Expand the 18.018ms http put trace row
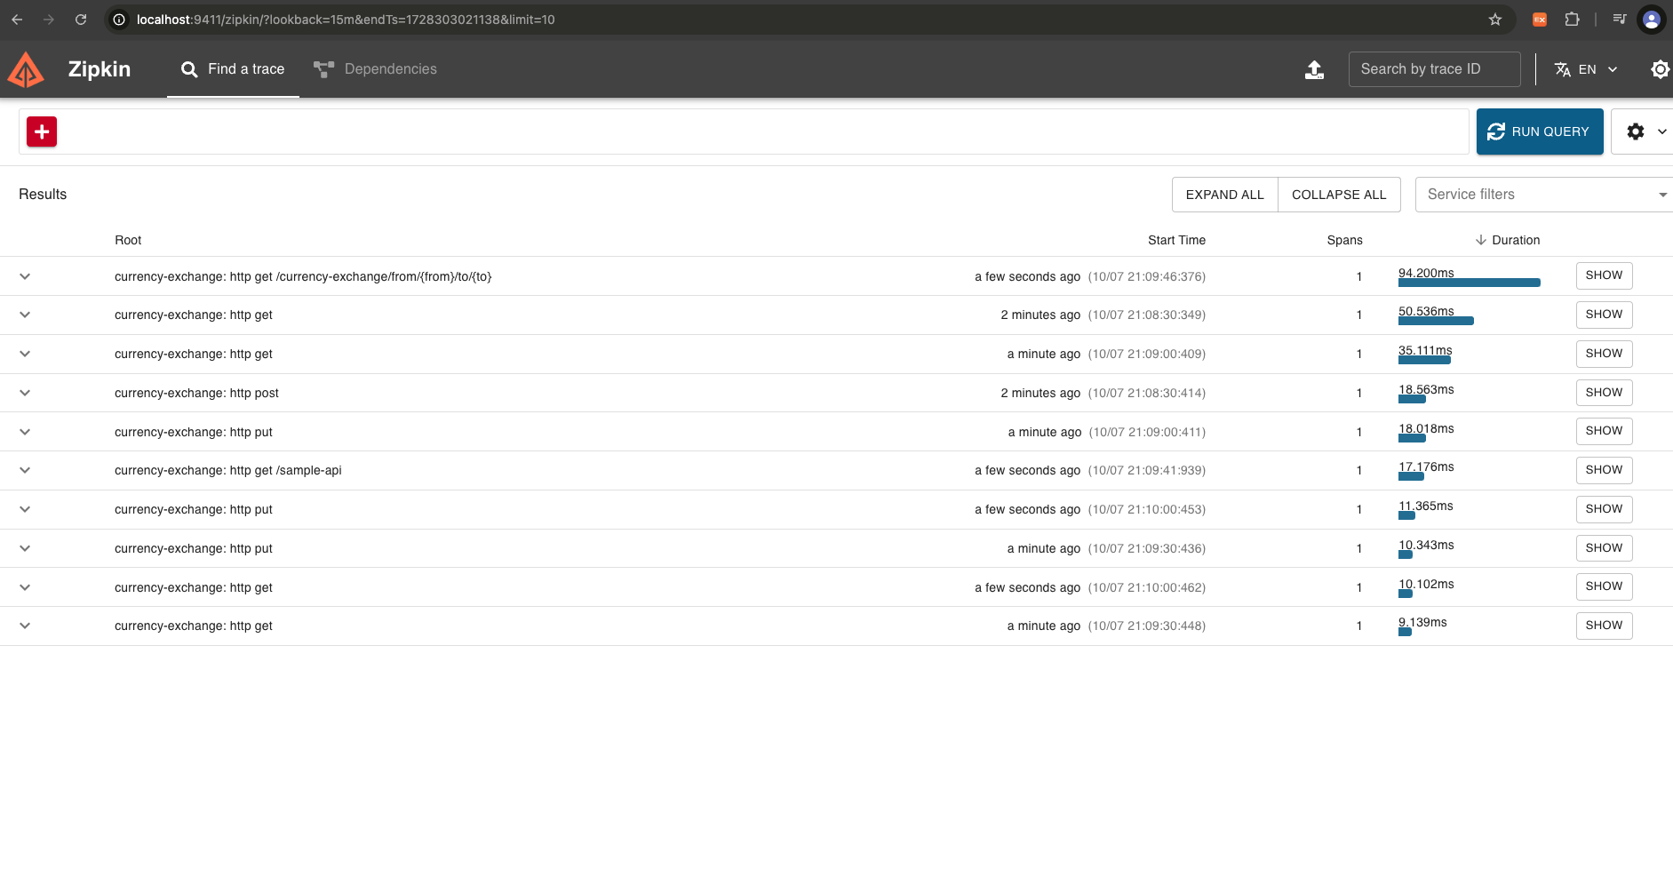The width and height of the screenshot is (1673, 877). coord(25,432)
